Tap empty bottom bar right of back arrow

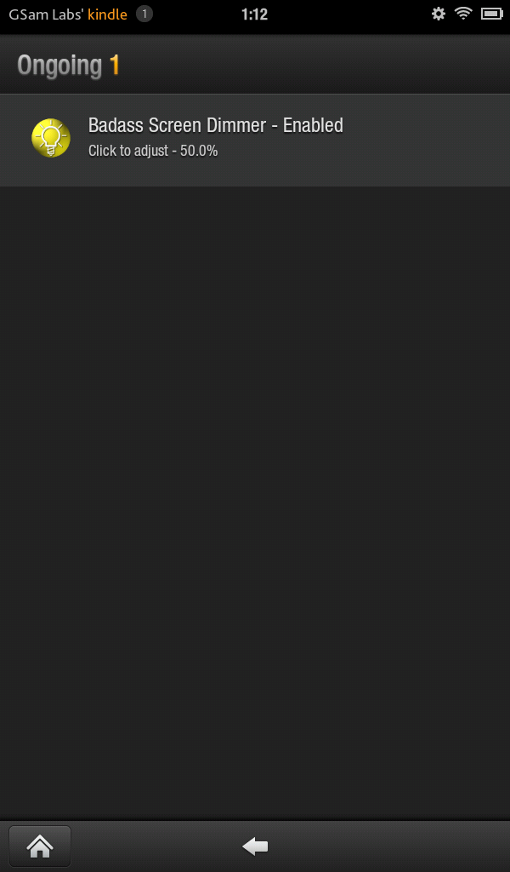click(388, 846)
